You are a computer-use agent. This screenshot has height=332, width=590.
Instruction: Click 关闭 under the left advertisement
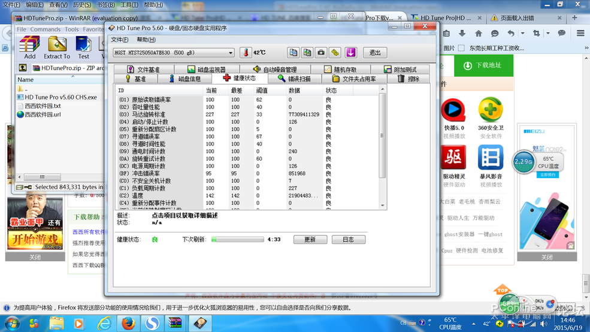(35, 257)
